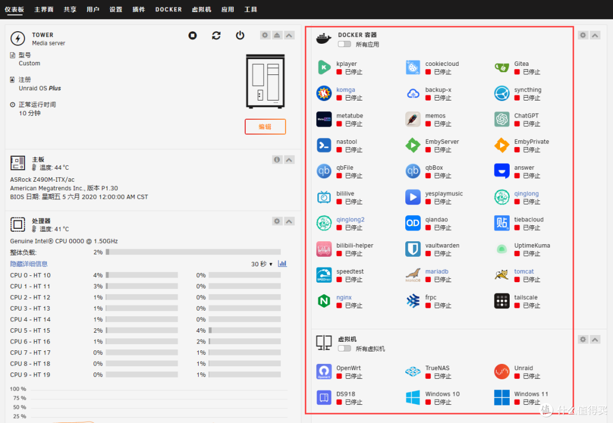Open the 仪表板 dashboard tab

14,10
